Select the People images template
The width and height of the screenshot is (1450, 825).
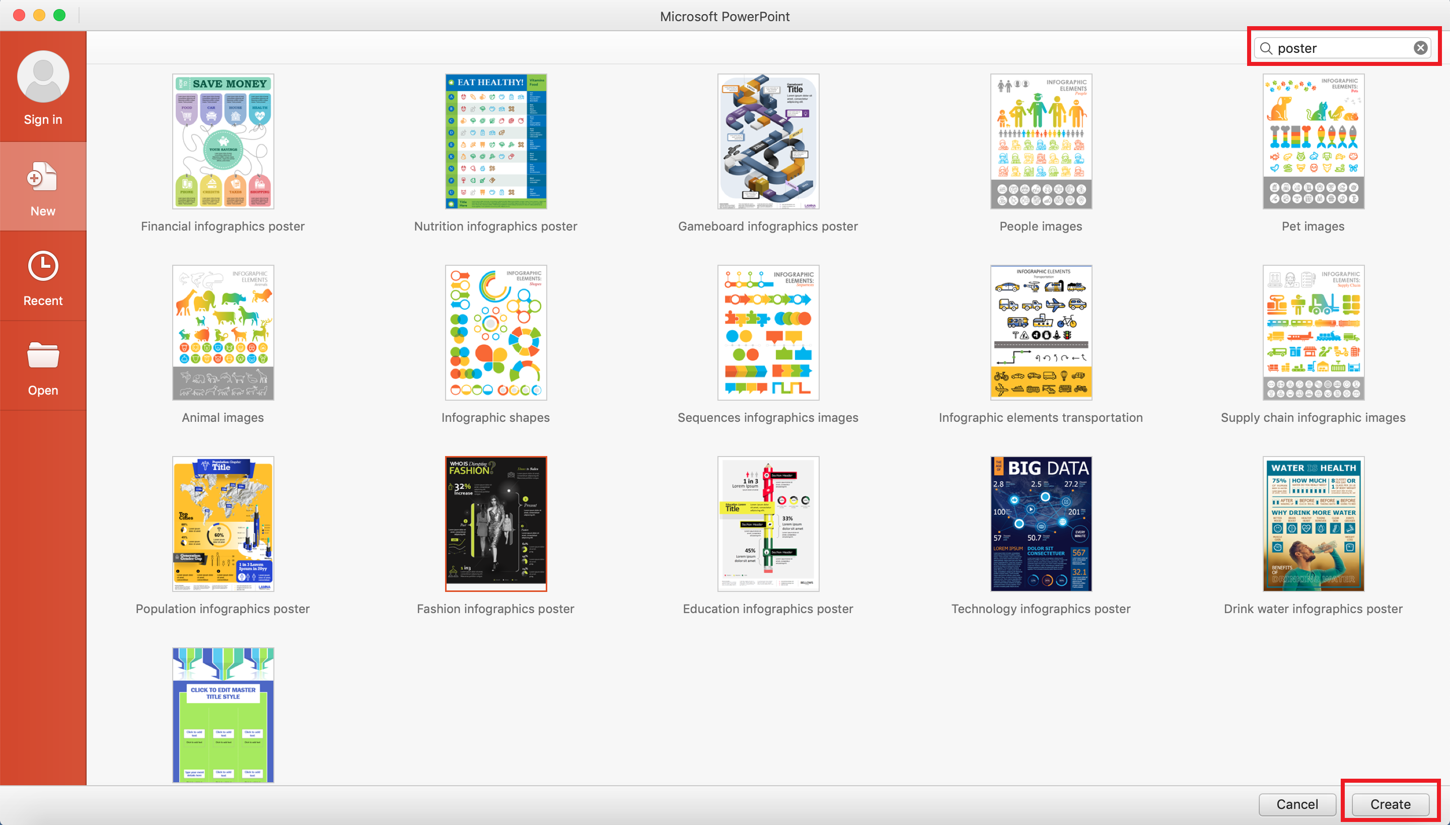coord(1040,141)
